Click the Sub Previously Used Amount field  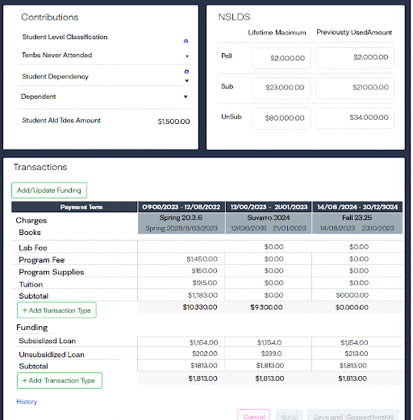pyautogui.click(x=355, y=88)
